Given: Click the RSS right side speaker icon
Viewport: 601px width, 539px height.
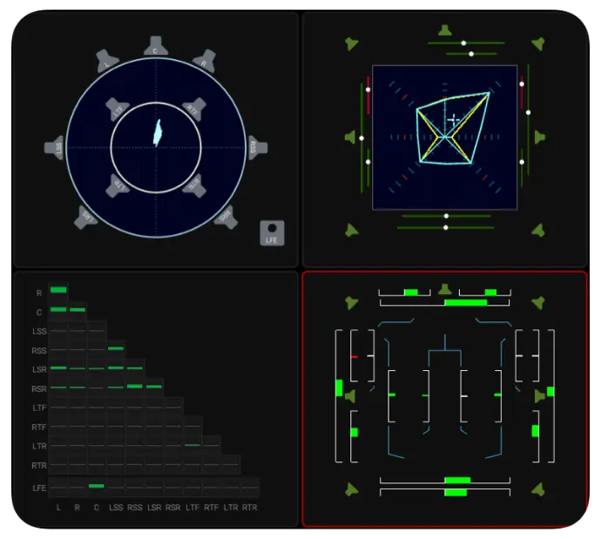Looking at the screenshot, I should (257, 146).
